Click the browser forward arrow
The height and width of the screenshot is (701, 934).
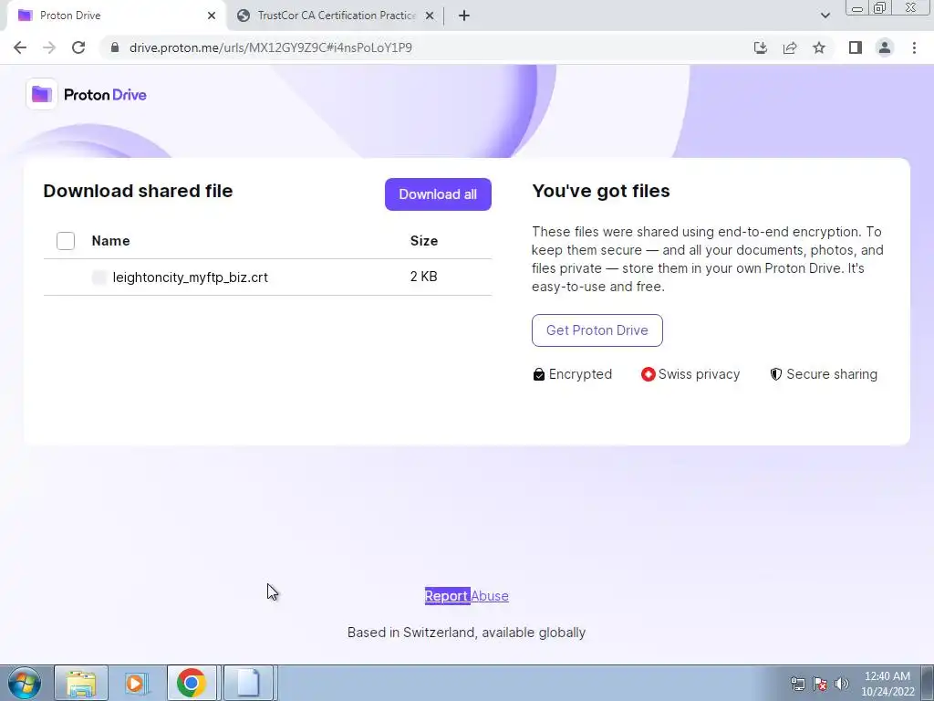pyautogui.click(x=49, y=47)
